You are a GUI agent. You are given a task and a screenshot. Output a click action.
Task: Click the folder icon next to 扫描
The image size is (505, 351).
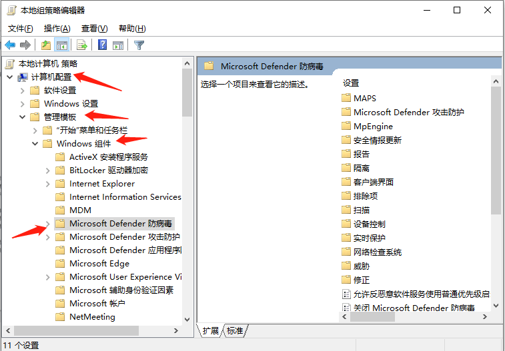point(346,210)
